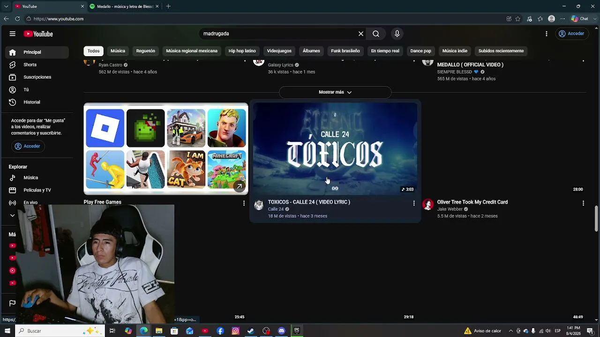Select the Subidos recientemente chip
The width and height of the screenshot is (600, 337).
501,51
